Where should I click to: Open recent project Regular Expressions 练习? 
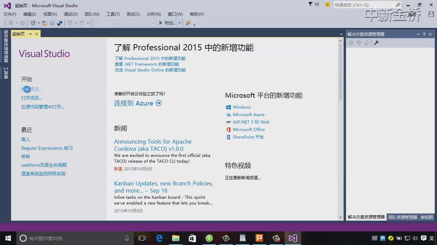(47, 148)
